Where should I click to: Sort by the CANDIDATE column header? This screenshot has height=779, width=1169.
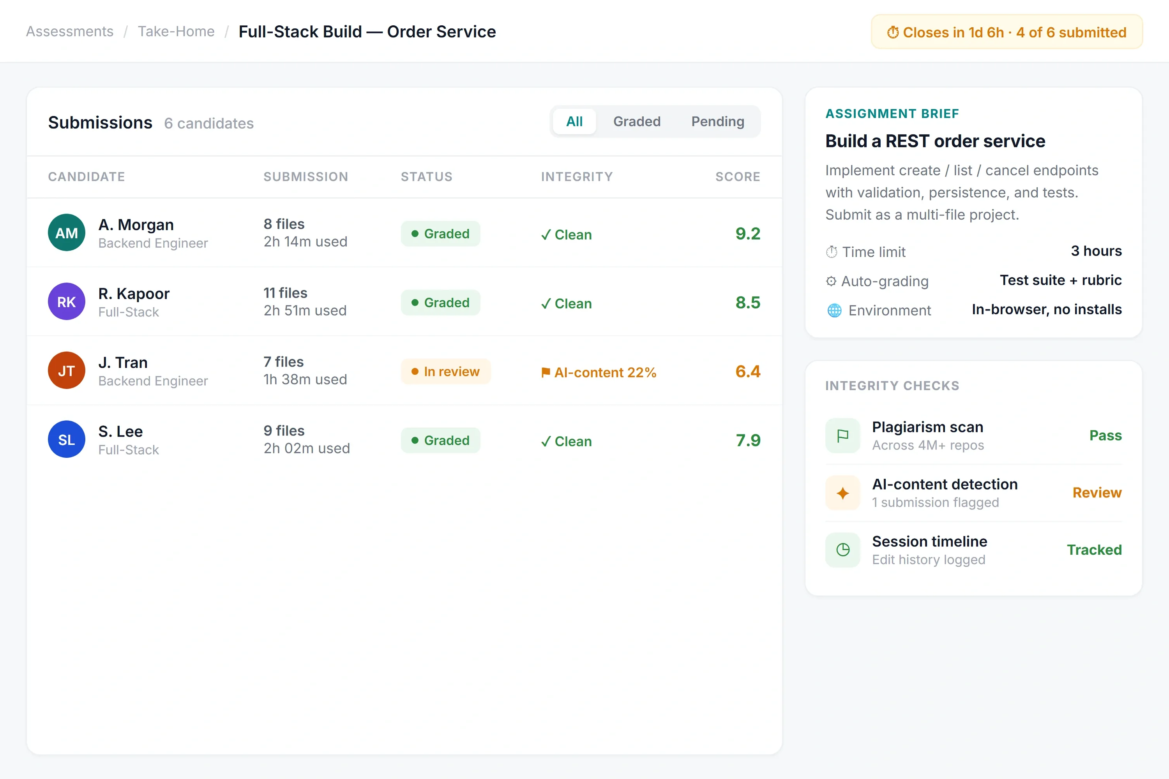click(x=87, y=176)
